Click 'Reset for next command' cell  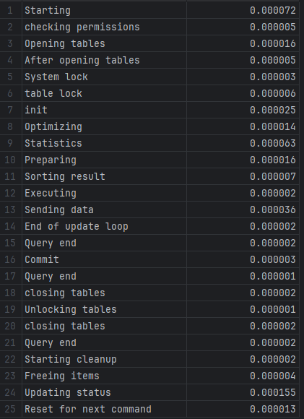point(104,409)
